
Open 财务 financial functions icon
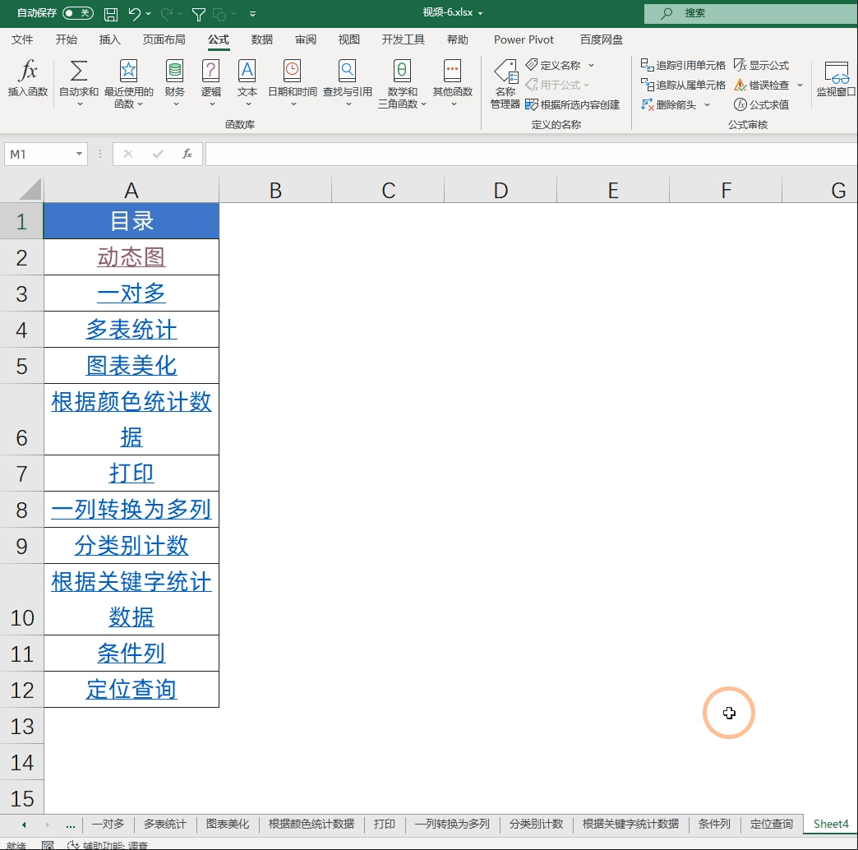point(174,72)
